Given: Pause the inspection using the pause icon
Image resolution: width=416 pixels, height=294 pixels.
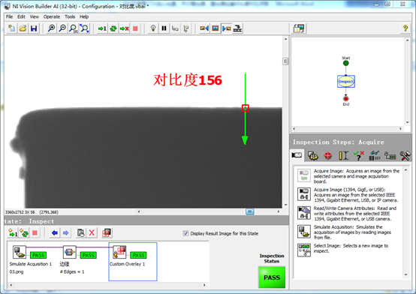Looking at the screenshot, I should click(x=164, y=28).
